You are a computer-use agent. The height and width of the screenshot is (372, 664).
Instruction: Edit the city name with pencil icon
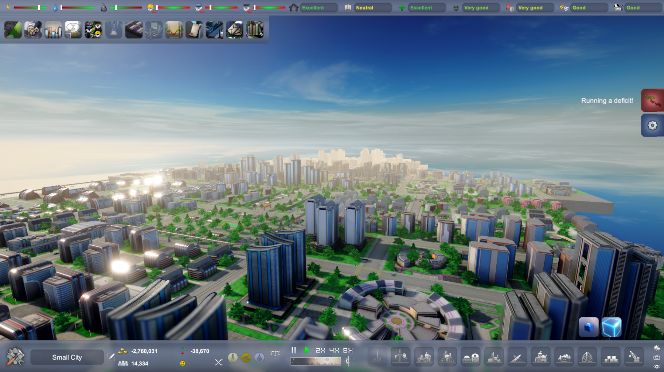(x=111, y=357)
